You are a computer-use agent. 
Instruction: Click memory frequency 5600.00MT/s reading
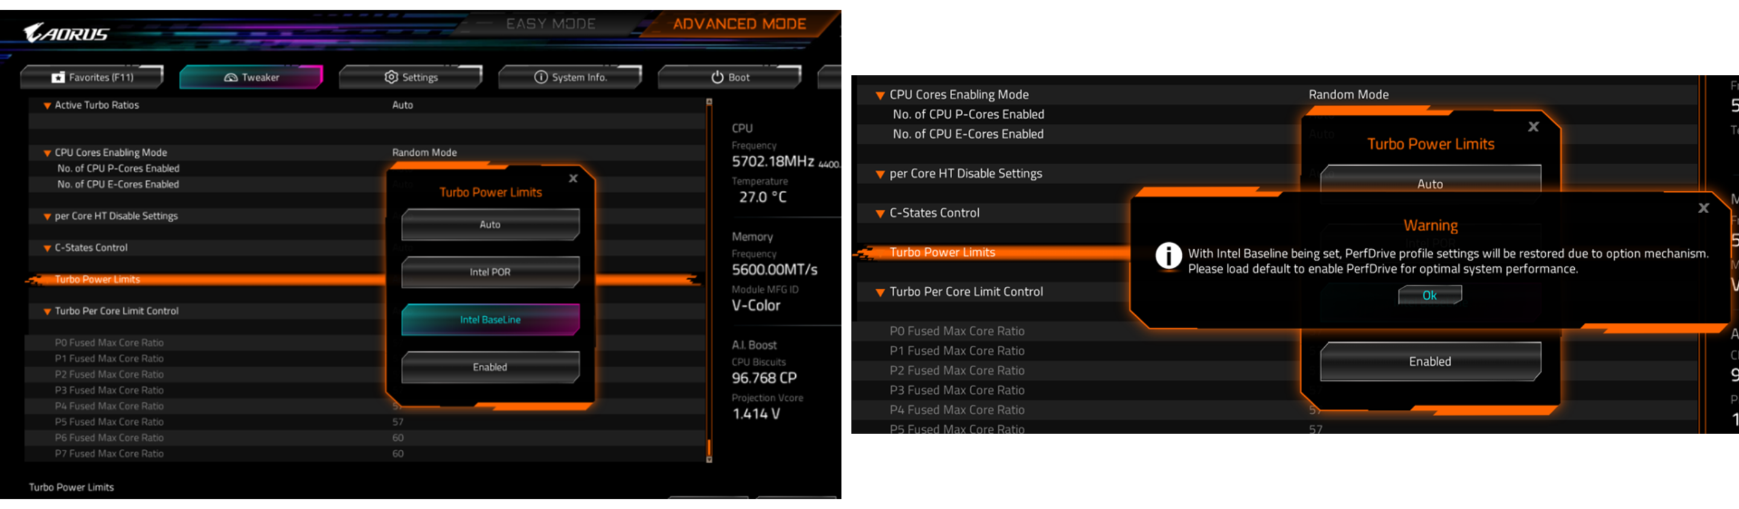pos(774,269)
